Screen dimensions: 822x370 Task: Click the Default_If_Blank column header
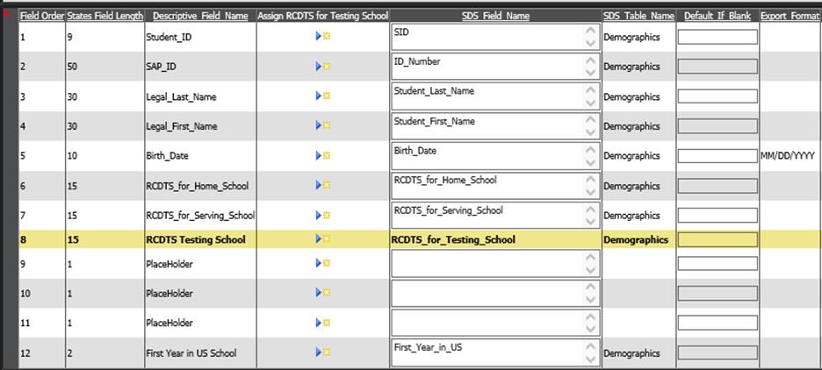717,16
